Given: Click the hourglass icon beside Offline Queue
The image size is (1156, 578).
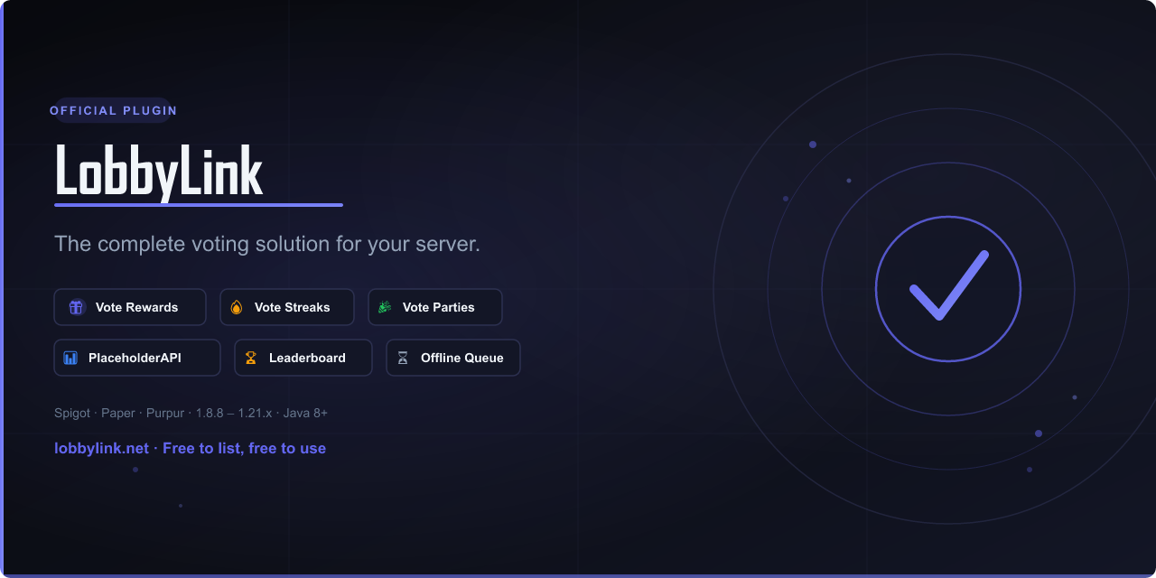Looking at the screenshot, I should (x=403, y=358).
